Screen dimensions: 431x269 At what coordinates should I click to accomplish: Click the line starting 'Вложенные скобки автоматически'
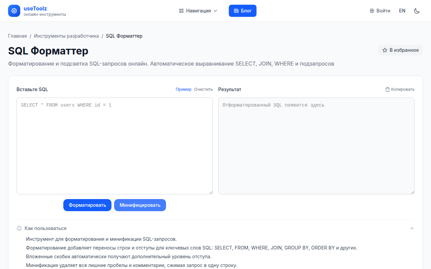point(119,257)
